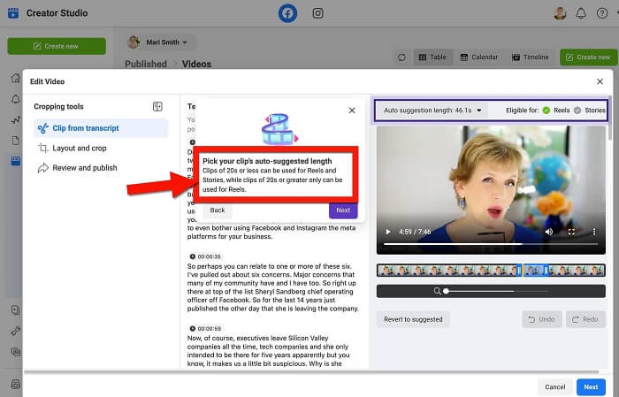Play the video preview
619x397 pixels.
388,232
